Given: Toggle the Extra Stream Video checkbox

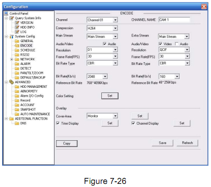Looking at the screenshot, I should pyautogui.click(x=161, y=44).
